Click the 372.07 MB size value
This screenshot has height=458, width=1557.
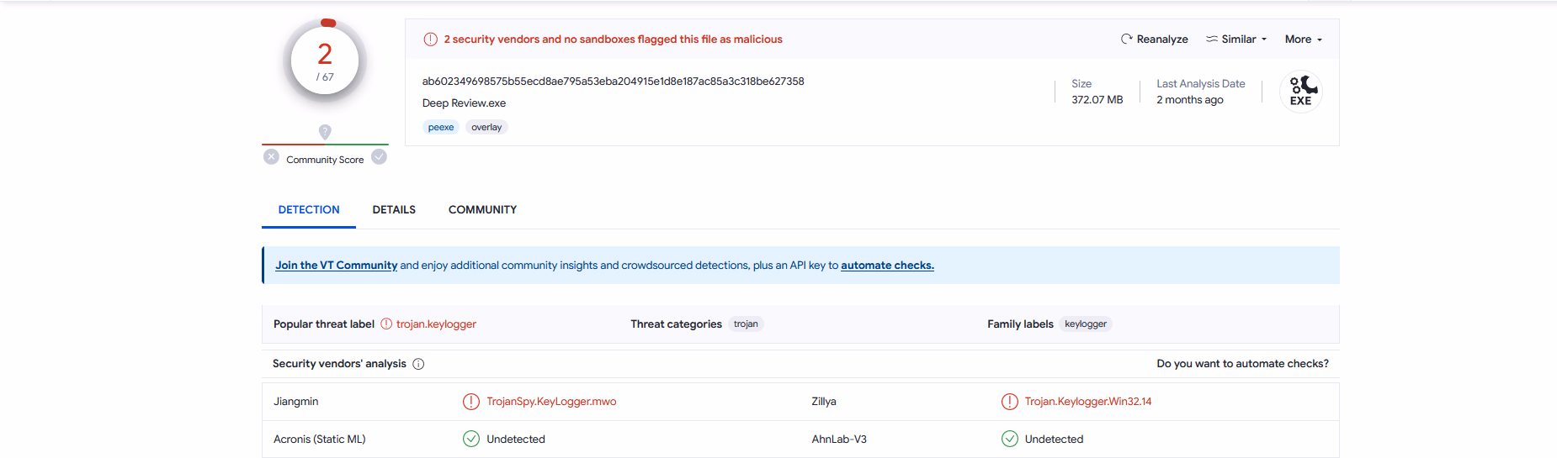point(1097,99)
